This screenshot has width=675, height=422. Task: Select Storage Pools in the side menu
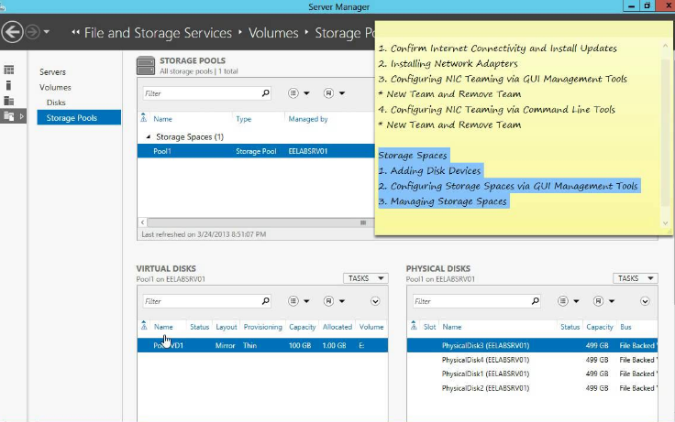[79, 117]
